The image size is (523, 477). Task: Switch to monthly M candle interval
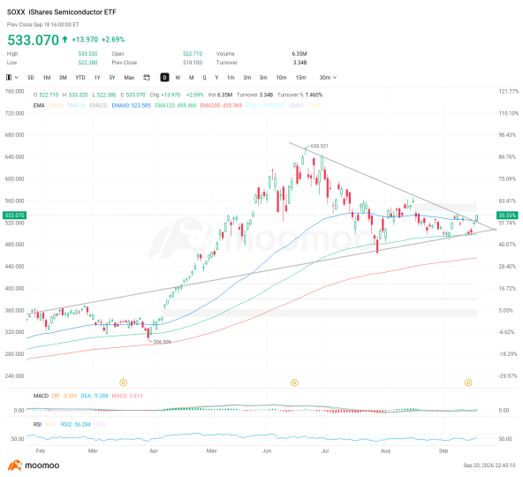point(191,78)
